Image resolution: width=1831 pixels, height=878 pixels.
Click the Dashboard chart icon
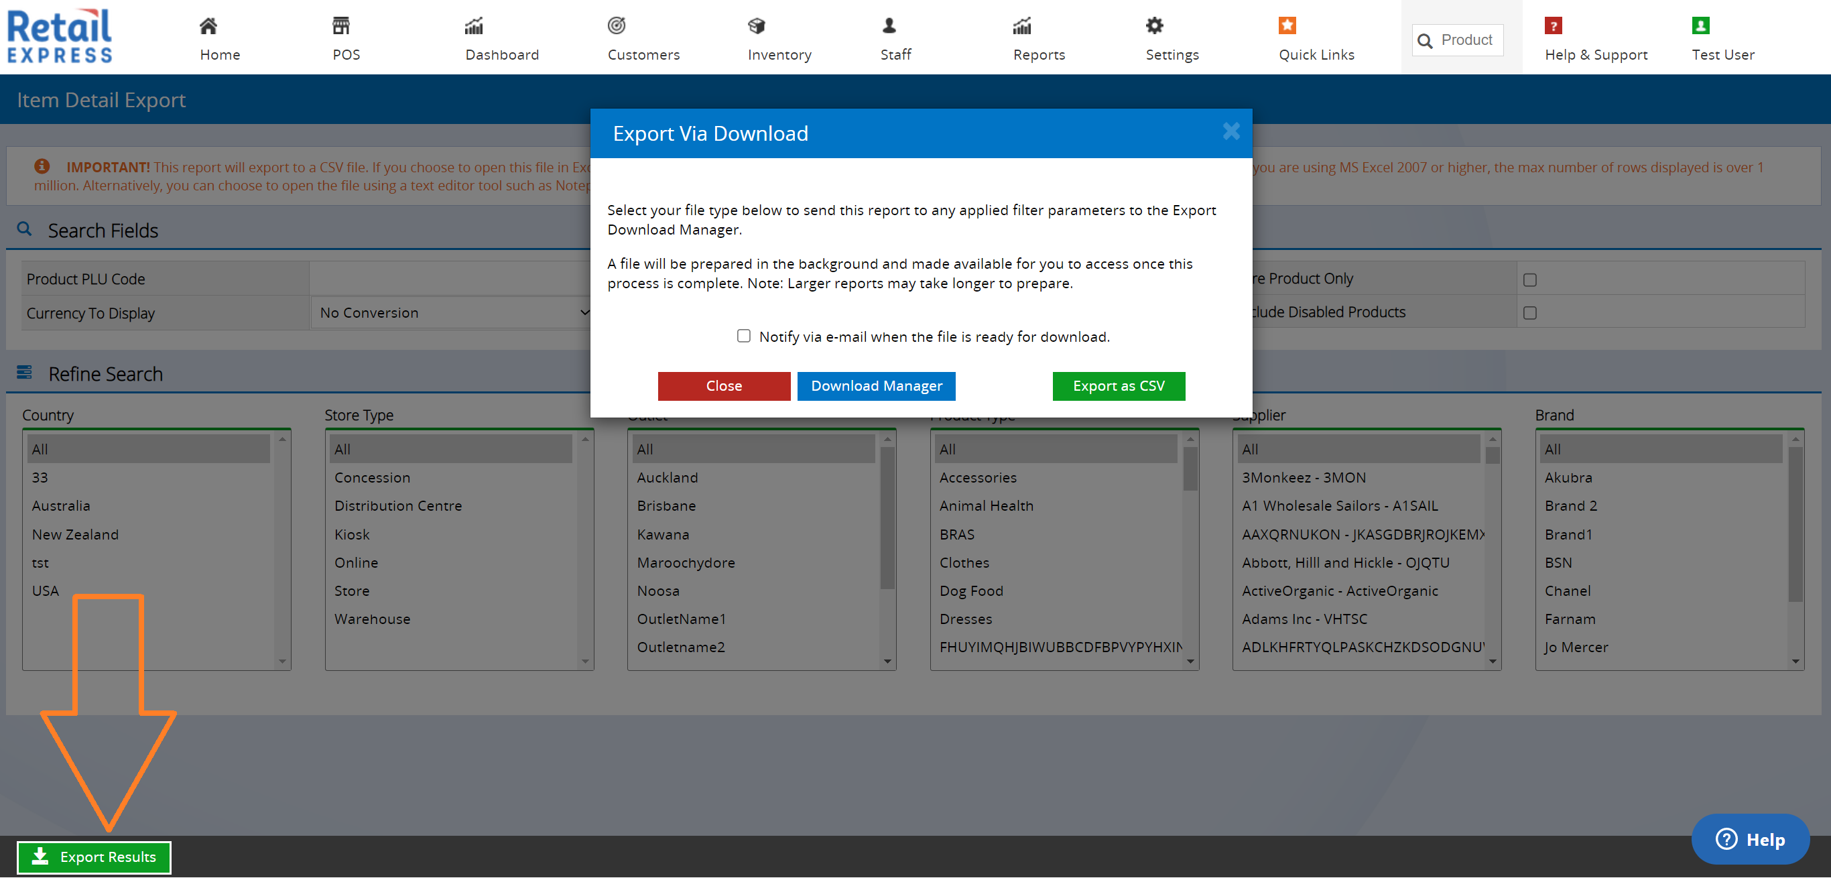pos(474,26)
